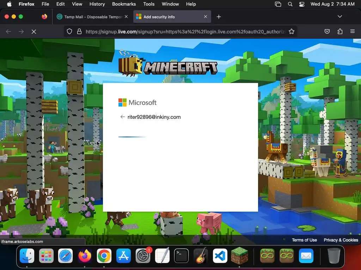Open System Settings from the Dock

pos(143,256)
